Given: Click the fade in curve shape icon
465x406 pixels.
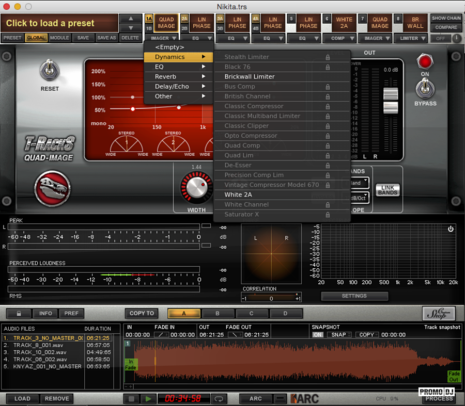Looking at the screenshot, I should pos(161,335).
